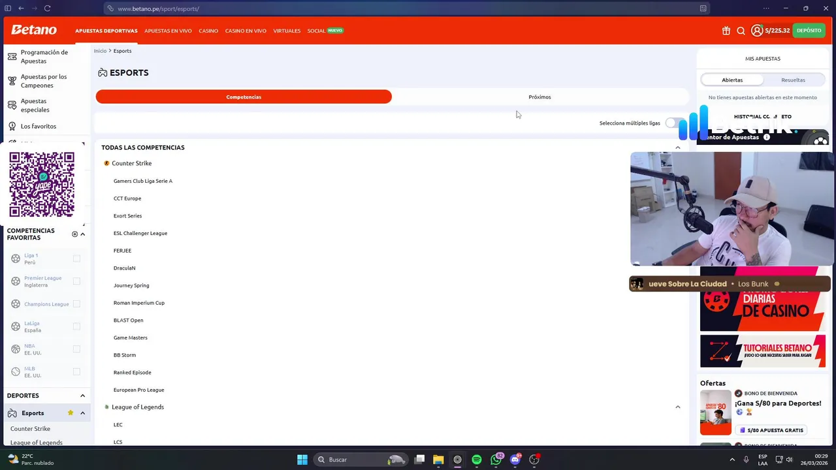
Task: Switch to the Próximos tab
Action: [539, 97]
